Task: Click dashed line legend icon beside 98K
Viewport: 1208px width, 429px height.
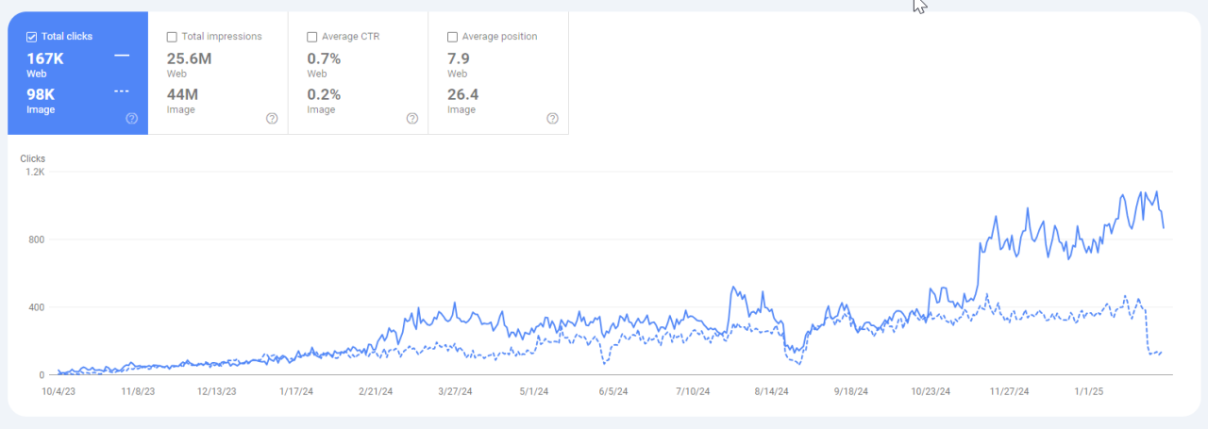Action: (x=122, y=92)
